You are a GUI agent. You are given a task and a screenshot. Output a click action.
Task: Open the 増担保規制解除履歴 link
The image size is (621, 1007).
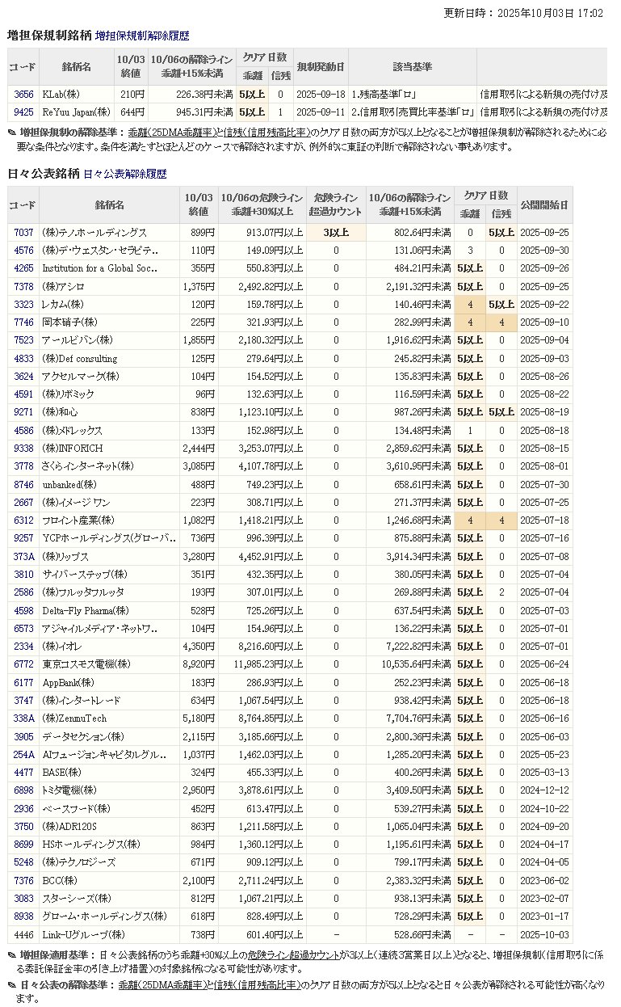click(x=142, y=36)
